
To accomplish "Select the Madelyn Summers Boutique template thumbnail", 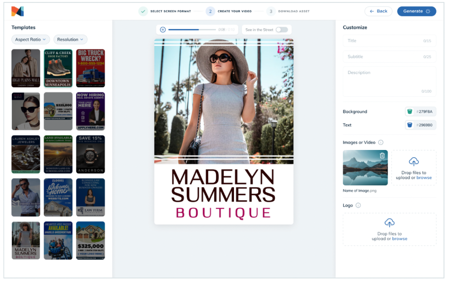I will click(x=26, y=241).
